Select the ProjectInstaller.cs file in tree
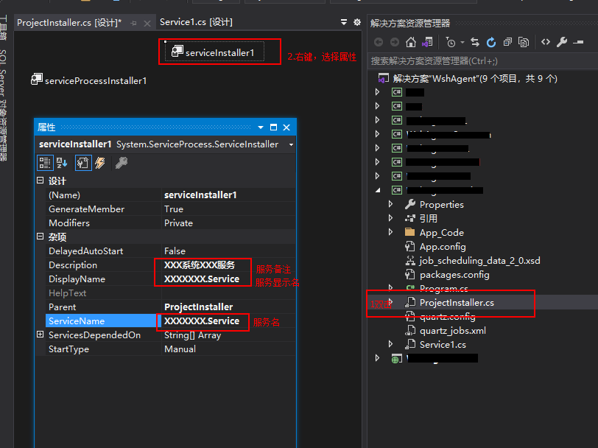Image resolution: width=598 pixels, height=448 pixels. pos(457,303)
